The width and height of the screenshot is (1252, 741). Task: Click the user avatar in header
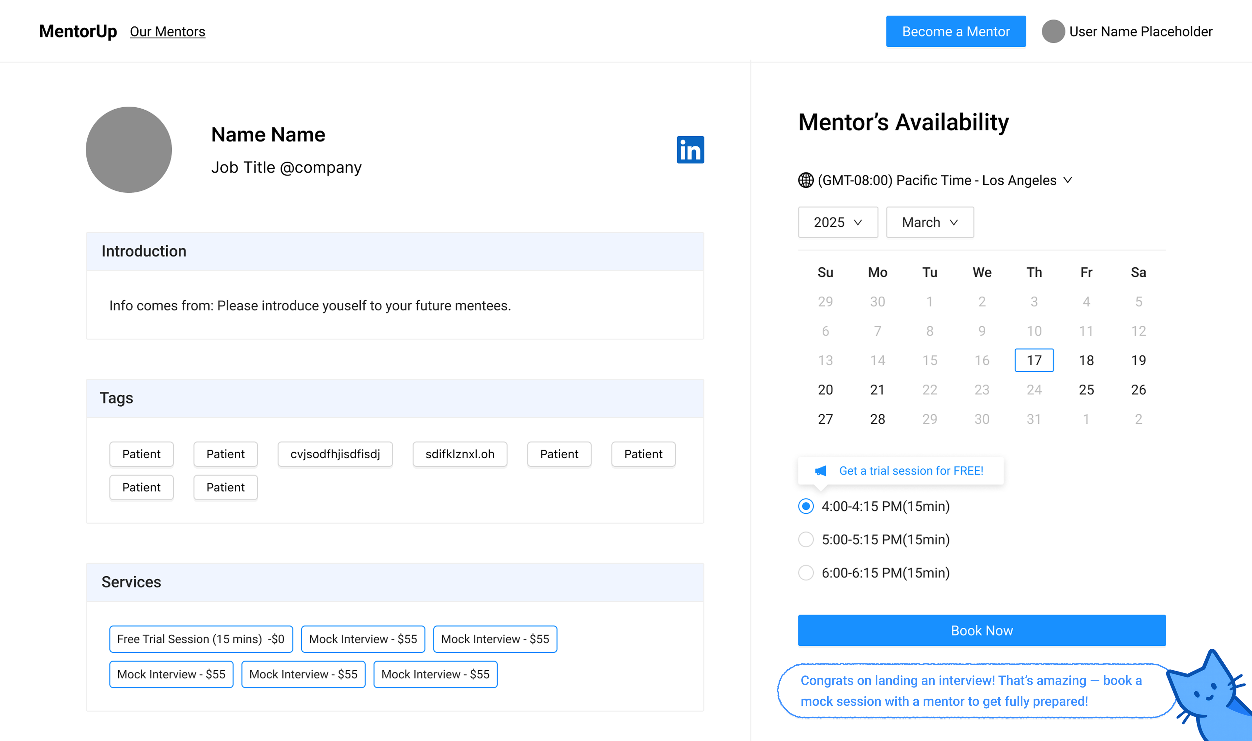[x=1053, y=31]
